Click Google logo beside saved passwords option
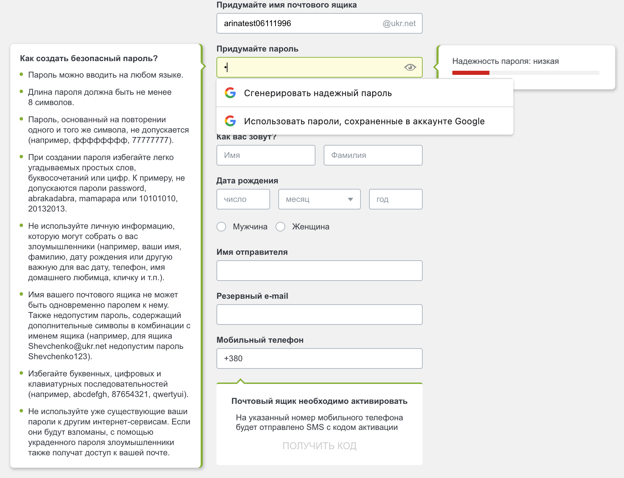 point(230,121)
